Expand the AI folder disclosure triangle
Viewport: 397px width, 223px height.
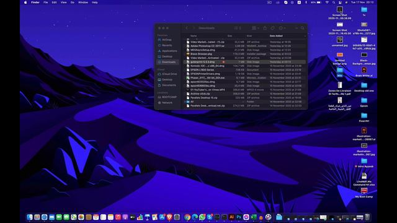(185, 102)
